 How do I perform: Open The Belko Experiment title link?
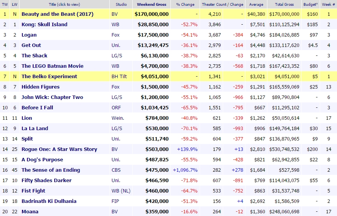pos(49,76)
